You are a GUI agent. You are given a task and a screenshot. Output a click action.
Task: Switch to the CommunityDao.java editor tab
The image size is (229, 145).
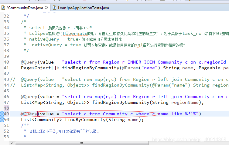pos(25,8)
